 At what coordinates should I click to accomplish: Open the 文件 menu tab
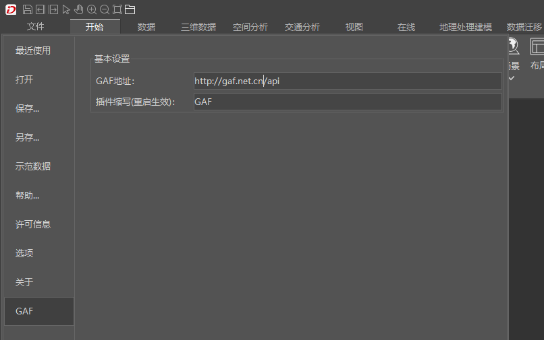pos(35,27)
